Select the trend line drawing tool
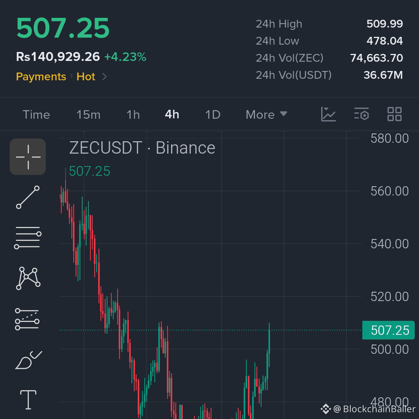The width and height of the screenshot is (419, 419). (28, 197)
